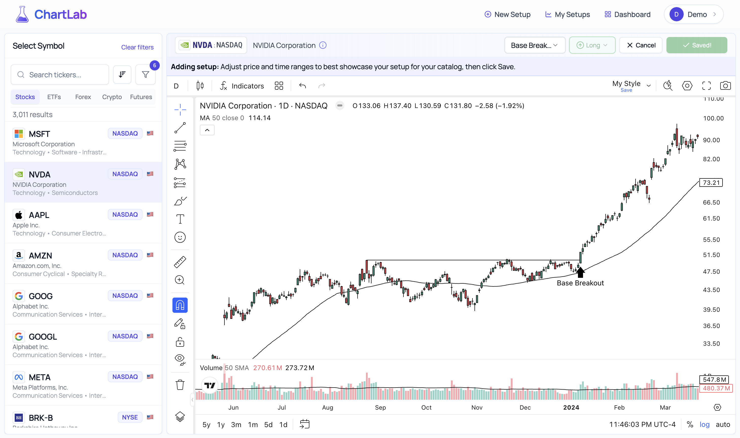Image resolution: width=740 pixels, height=438 pixels.
Task: Open My Setups page
Action: coord(567,14)
